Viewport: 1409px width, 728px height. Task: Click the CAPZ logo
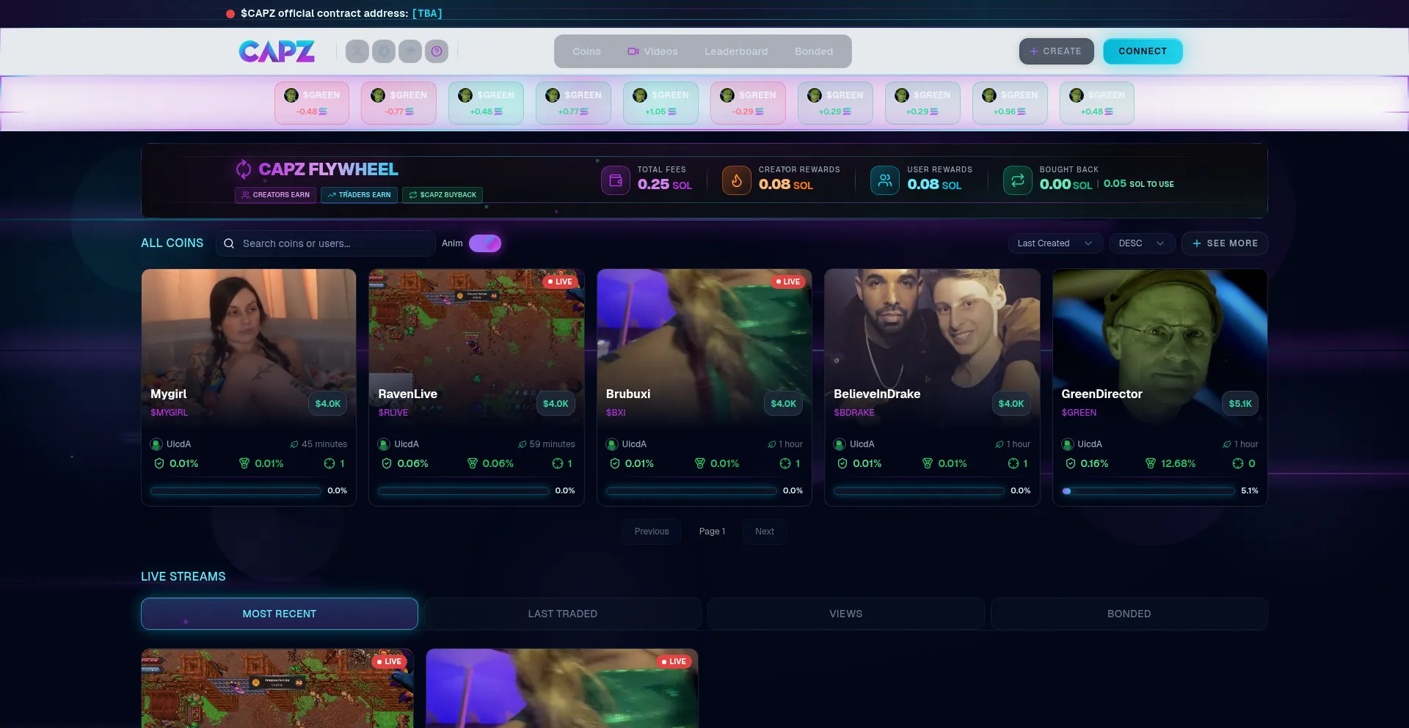pos(277,51)
